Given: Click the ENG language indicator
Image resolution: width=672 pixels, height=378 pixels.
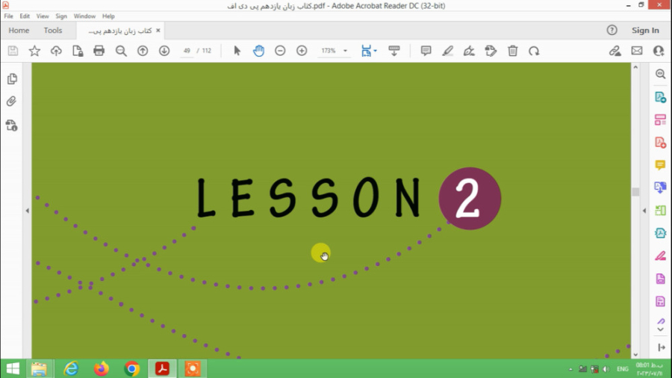Looking at the screenshot, I should [x=622, y=369].
